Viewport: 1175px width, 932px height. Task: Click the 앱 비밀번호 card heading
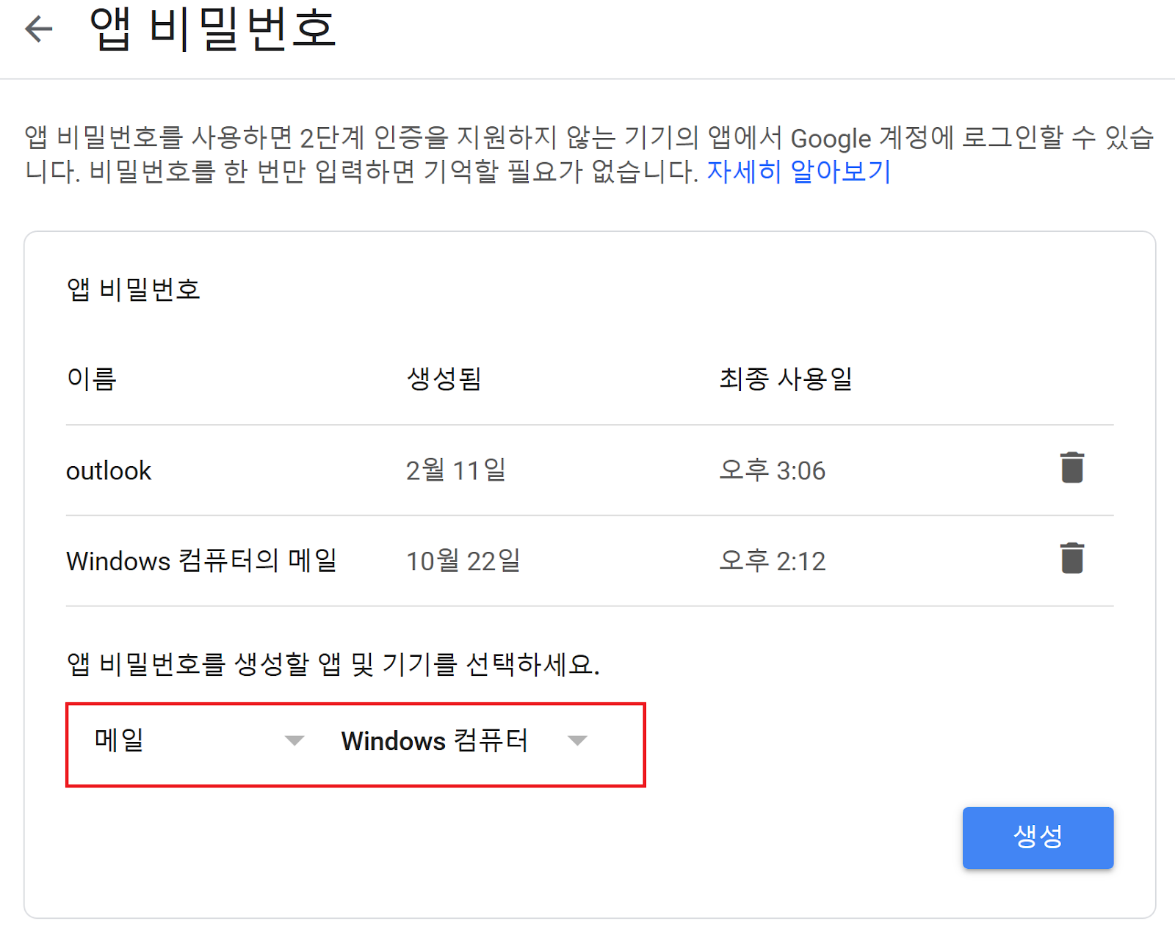[134, 289]
